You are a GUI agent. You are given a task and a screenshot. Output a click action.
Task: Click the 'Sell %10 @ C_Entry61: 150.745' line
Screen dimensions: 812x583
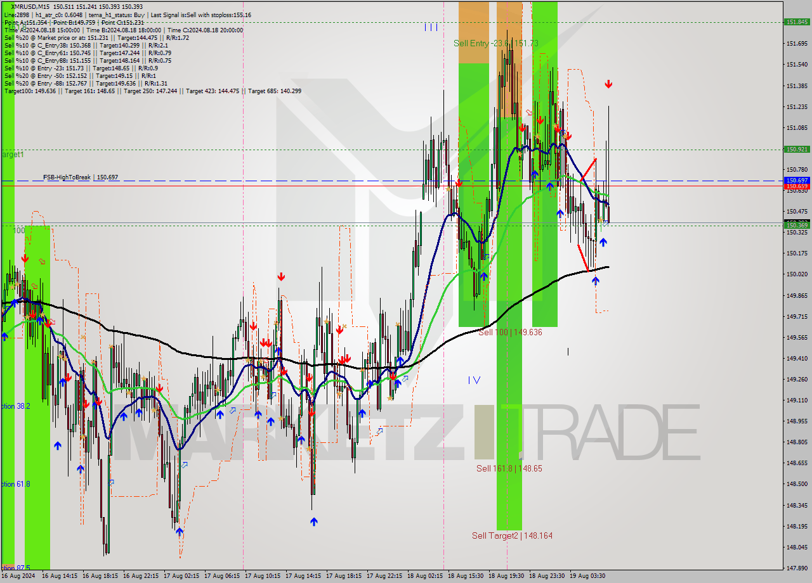[x=88, y=53]
